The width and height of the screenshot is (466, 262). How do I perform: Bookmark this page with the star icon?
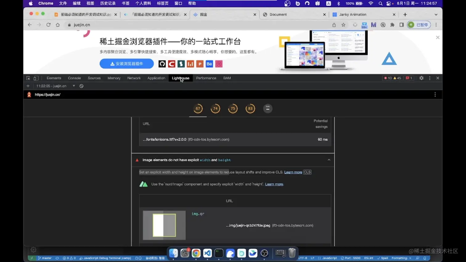click(343, 25)
